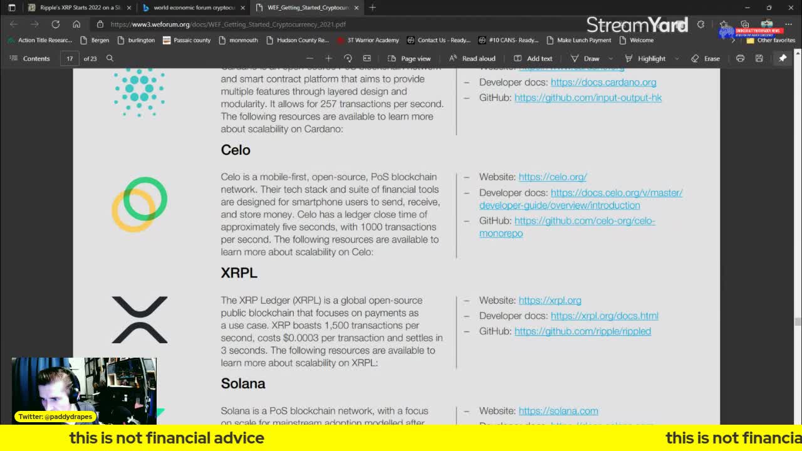Open the browser extensions menu
The width and height of the screenshot is (802, 451).
click(701, 24)
